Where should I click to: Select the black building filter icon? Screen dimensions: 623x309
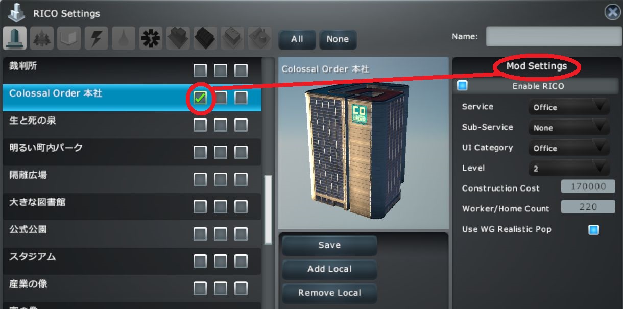pyautogui.click(x=205, y=38)
